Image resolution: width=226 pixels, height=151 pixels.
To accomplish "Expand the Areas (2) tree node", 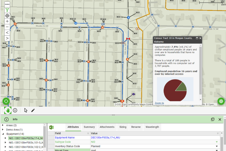I will point(3,125).
